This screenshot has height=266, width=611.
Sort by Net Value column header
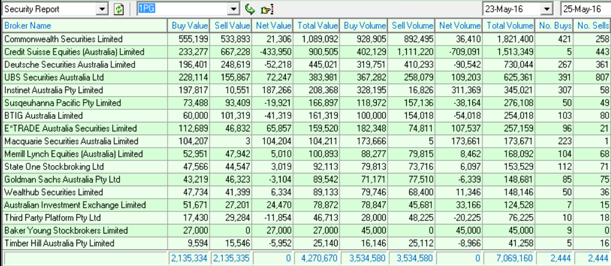point(273,26)
